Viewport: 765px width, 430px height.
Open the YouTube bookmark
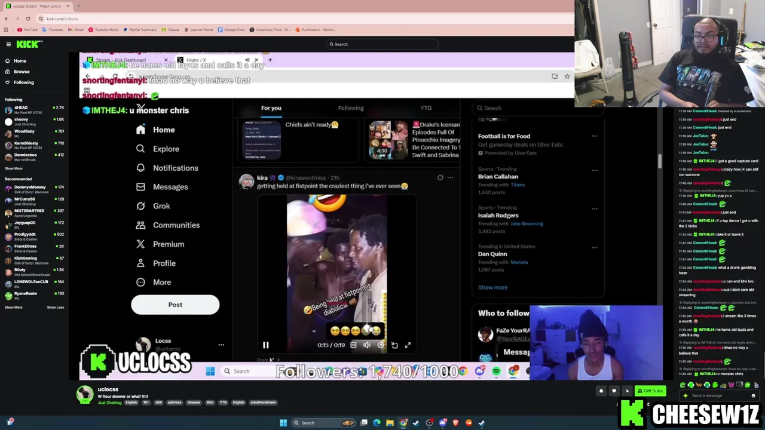point(27,30)
